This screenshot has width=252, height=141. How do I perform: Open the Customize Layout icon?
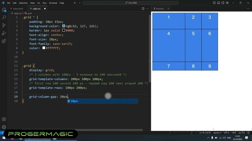click(227, 3)
